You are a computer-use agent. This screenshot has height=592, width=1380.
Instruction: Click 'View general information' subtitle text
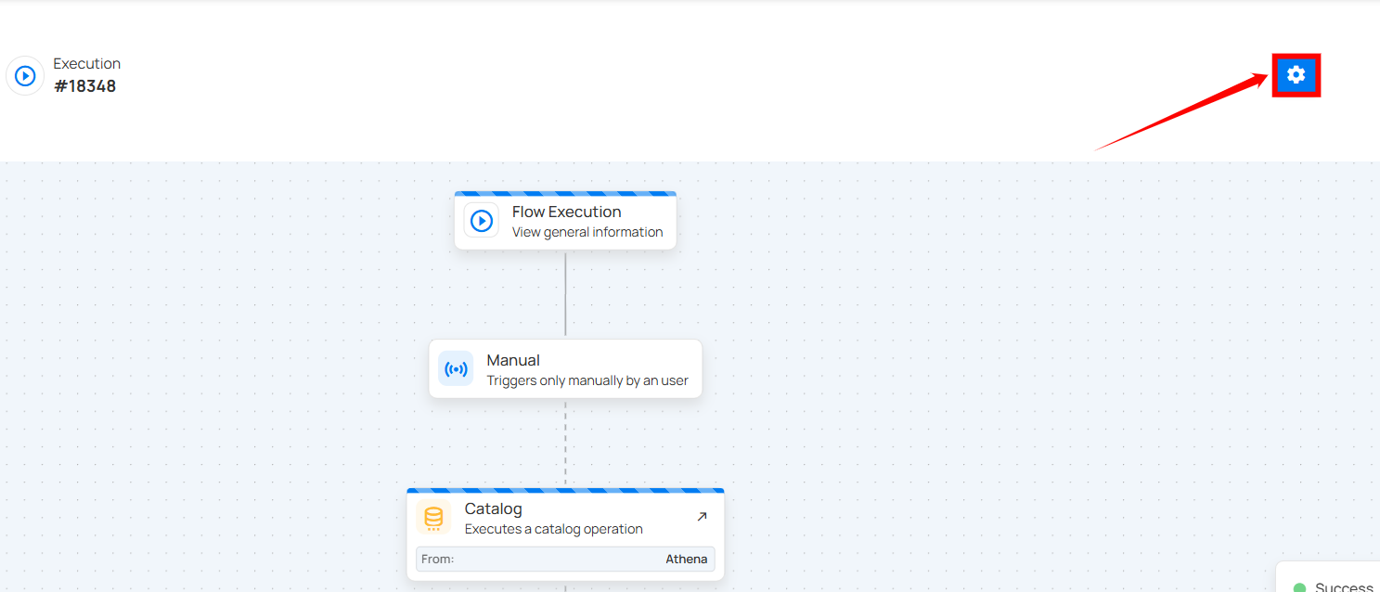tap(587, 232)
